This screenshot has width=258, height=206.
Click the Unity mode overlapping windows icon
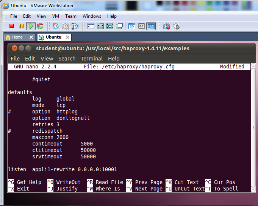[119, 26]
